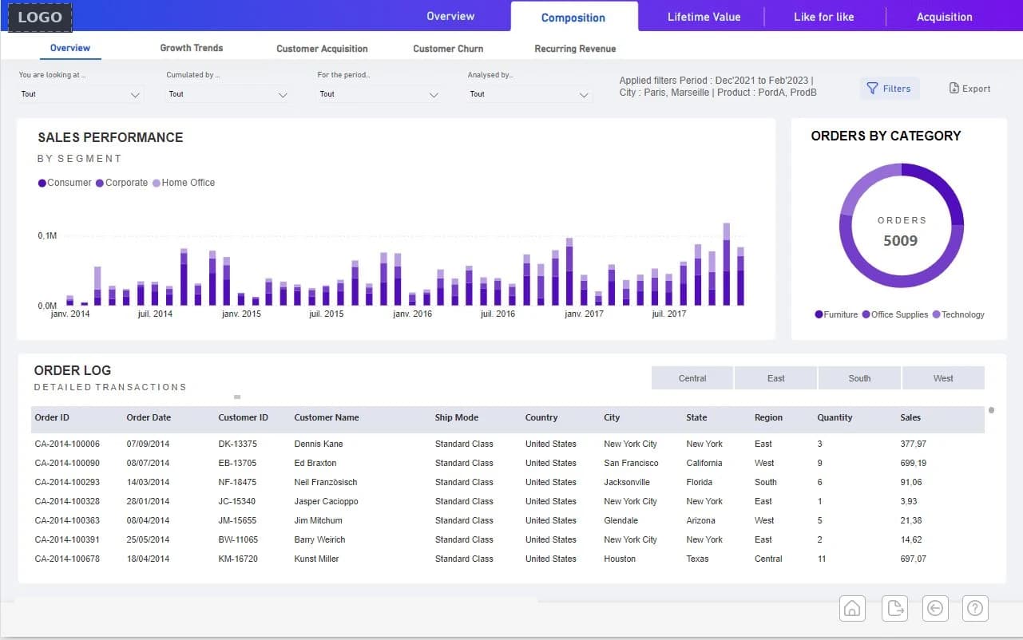
Task: Expand the 'For the period' dropdown
Action: tap(379, 94)
